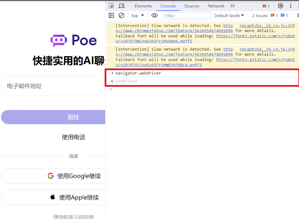Switch to the Elements tab

click(x=143, y=6)
